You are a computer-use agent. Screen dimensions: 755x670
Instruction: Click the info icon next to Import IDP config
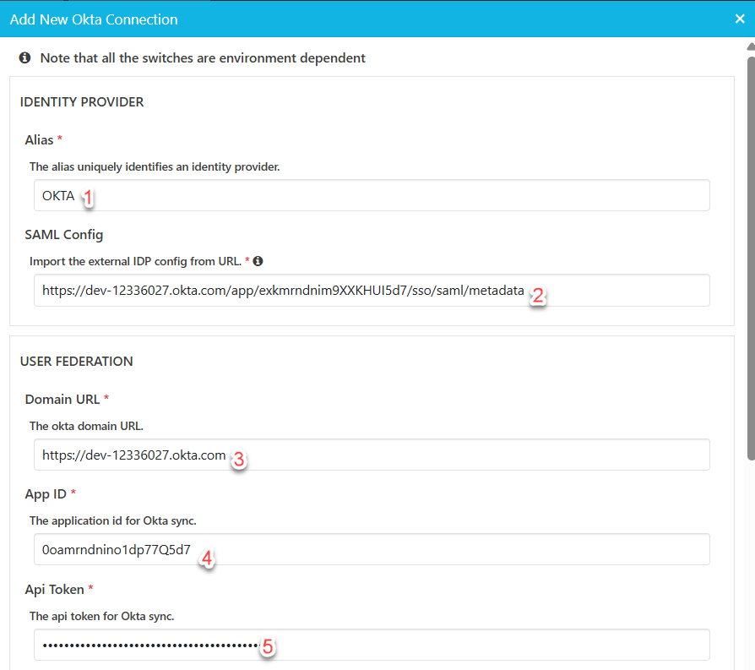258,261
